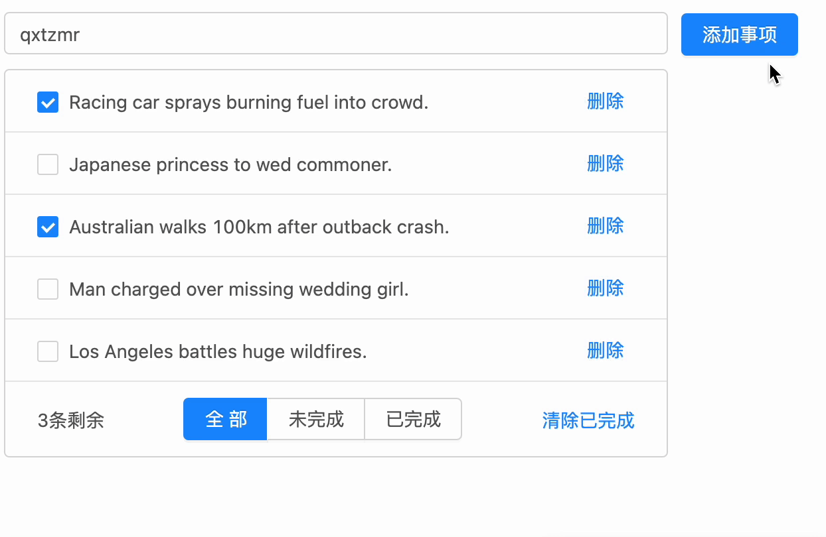
Task: Show only 已完成 completed items
Action: pyautogui.click(x=413, y=419)
